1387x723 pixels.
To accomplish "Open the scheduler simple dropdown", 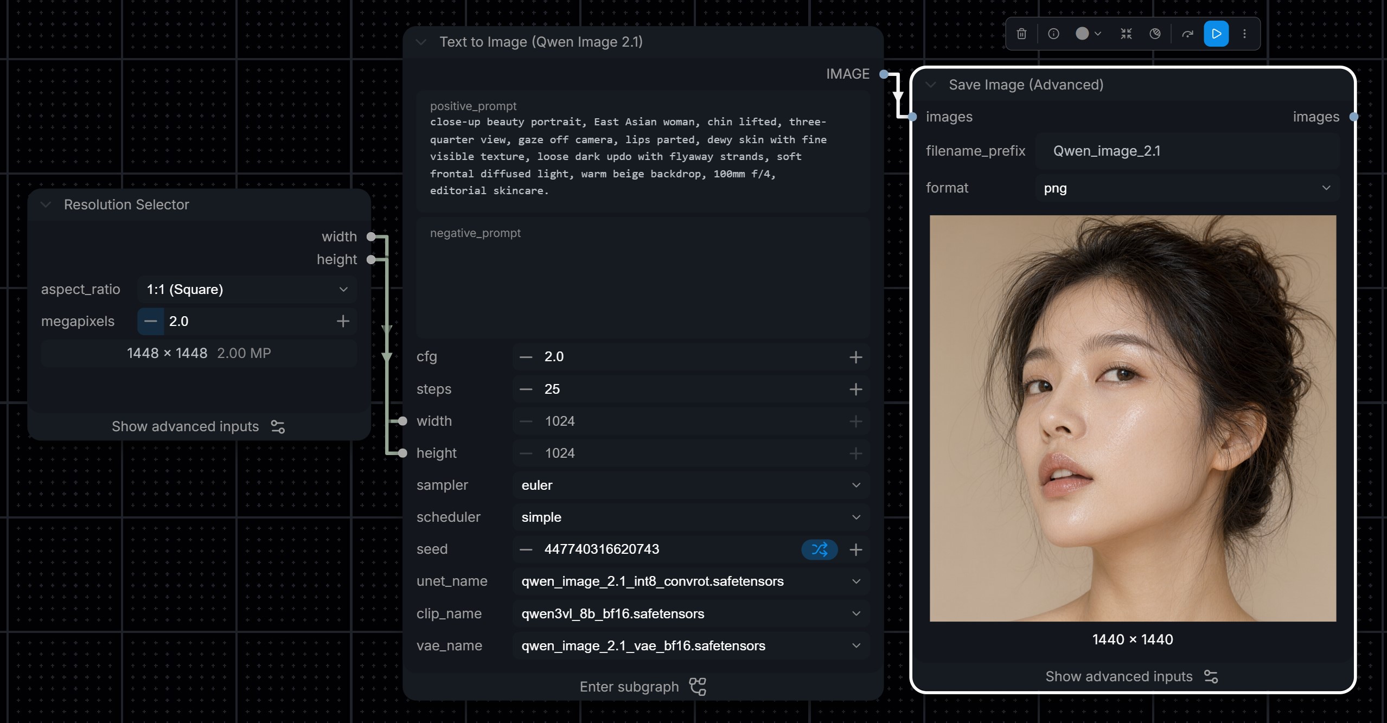I will pos(691,517).
